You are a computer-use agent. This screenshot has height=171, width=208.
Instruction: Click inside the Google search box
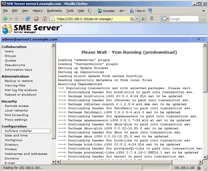[x=184, y=19]
